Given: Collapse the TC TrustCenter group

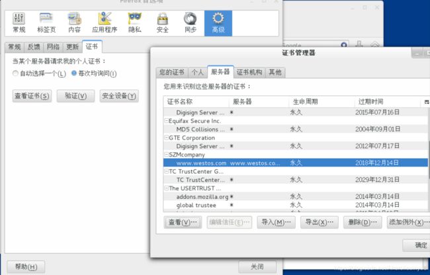Looking at the screenshot, I should coord(166,171).
